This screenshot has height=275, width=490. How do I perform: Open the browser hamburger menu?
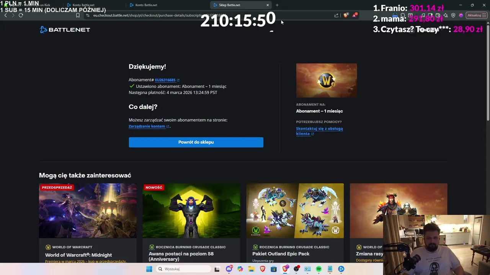coord(484,15)
